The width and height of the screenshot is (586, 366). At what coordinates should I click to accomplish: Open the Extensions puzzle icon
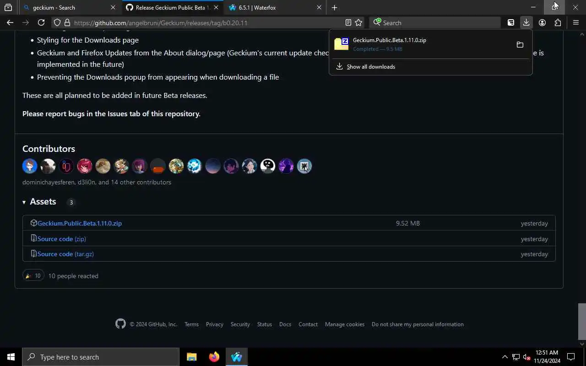558,22
